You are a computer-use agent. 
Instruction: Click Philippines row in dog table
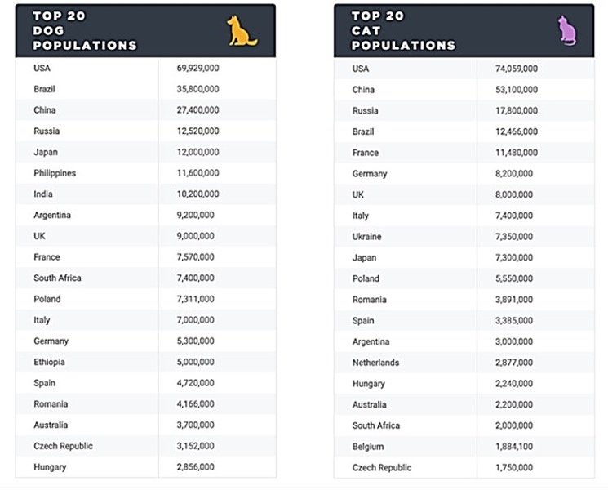coord(146,173)
